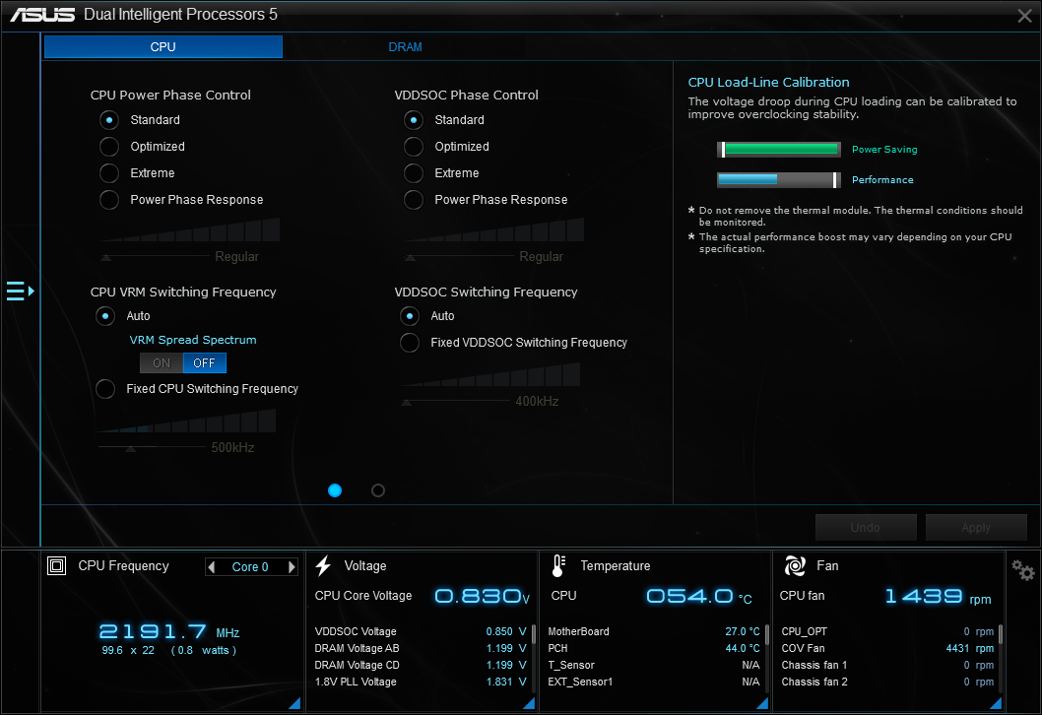
Task: Click the Temperature thermometer icon
Action: coord(558,565)
